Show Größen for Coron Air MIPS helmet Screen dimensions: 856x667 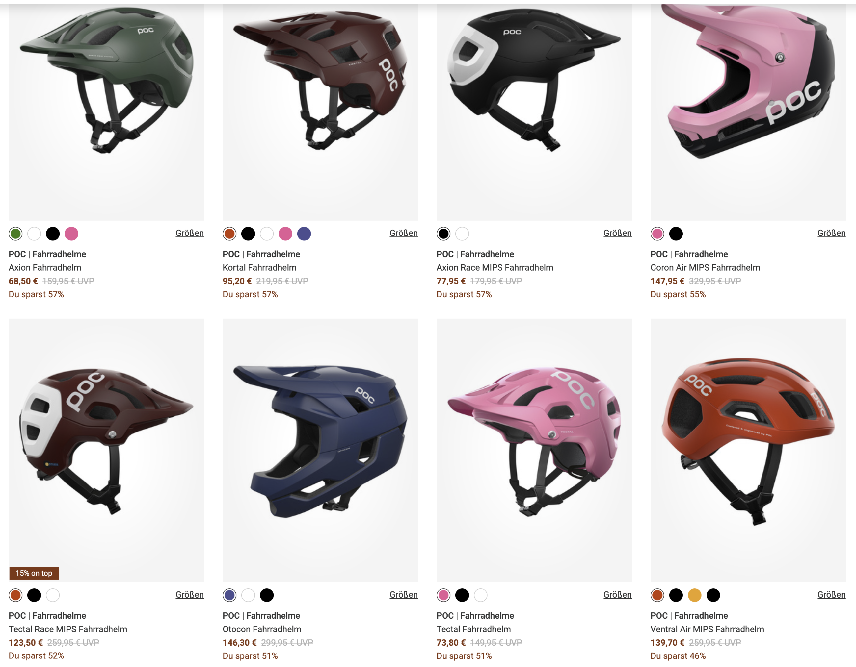(x=831, y=233)
